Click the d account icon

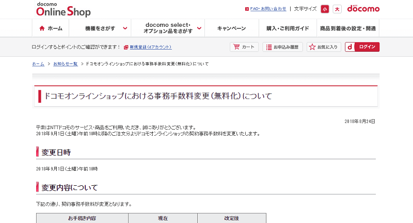coord(350,47)
